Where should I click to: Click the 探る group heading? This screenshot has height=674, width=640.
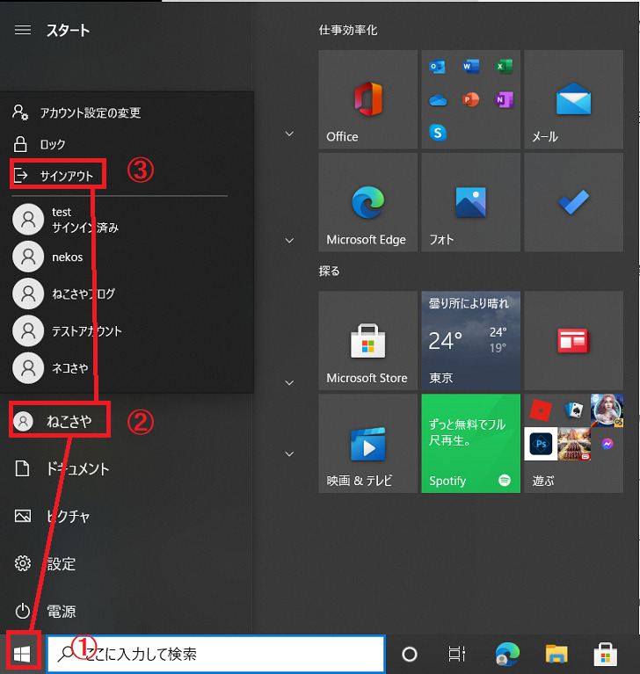tap(329, 272)
